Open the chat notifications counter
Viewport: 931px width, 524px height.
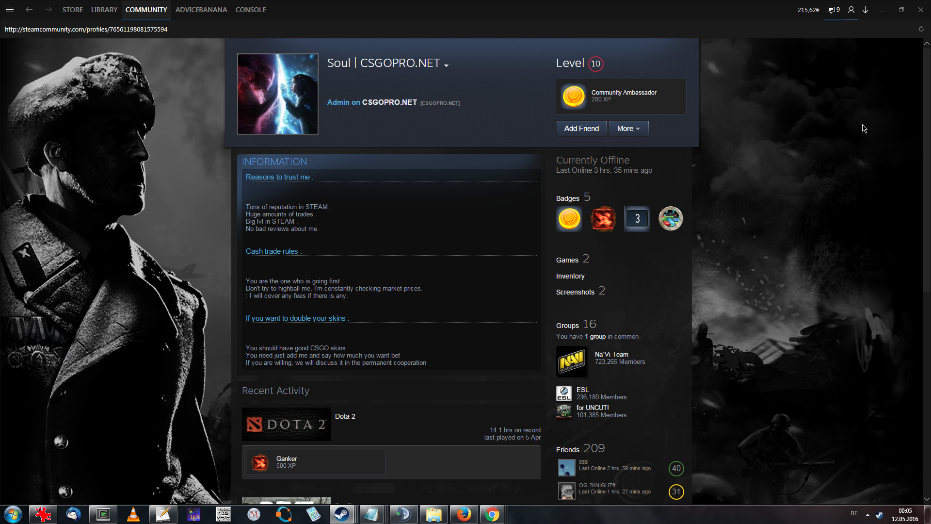click(834, 10)
